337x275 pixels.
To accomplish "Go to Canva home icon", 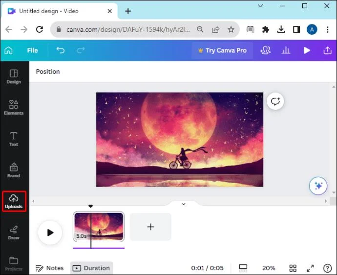I will 9,50.
